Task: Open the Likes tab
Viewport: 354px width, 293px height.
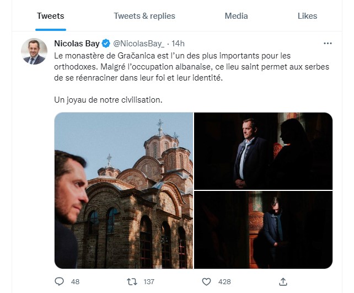Action: [307, 16]
